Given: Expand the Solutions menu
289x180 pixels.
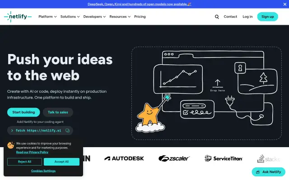Looking at the screenshot, I should pos(70,17).
